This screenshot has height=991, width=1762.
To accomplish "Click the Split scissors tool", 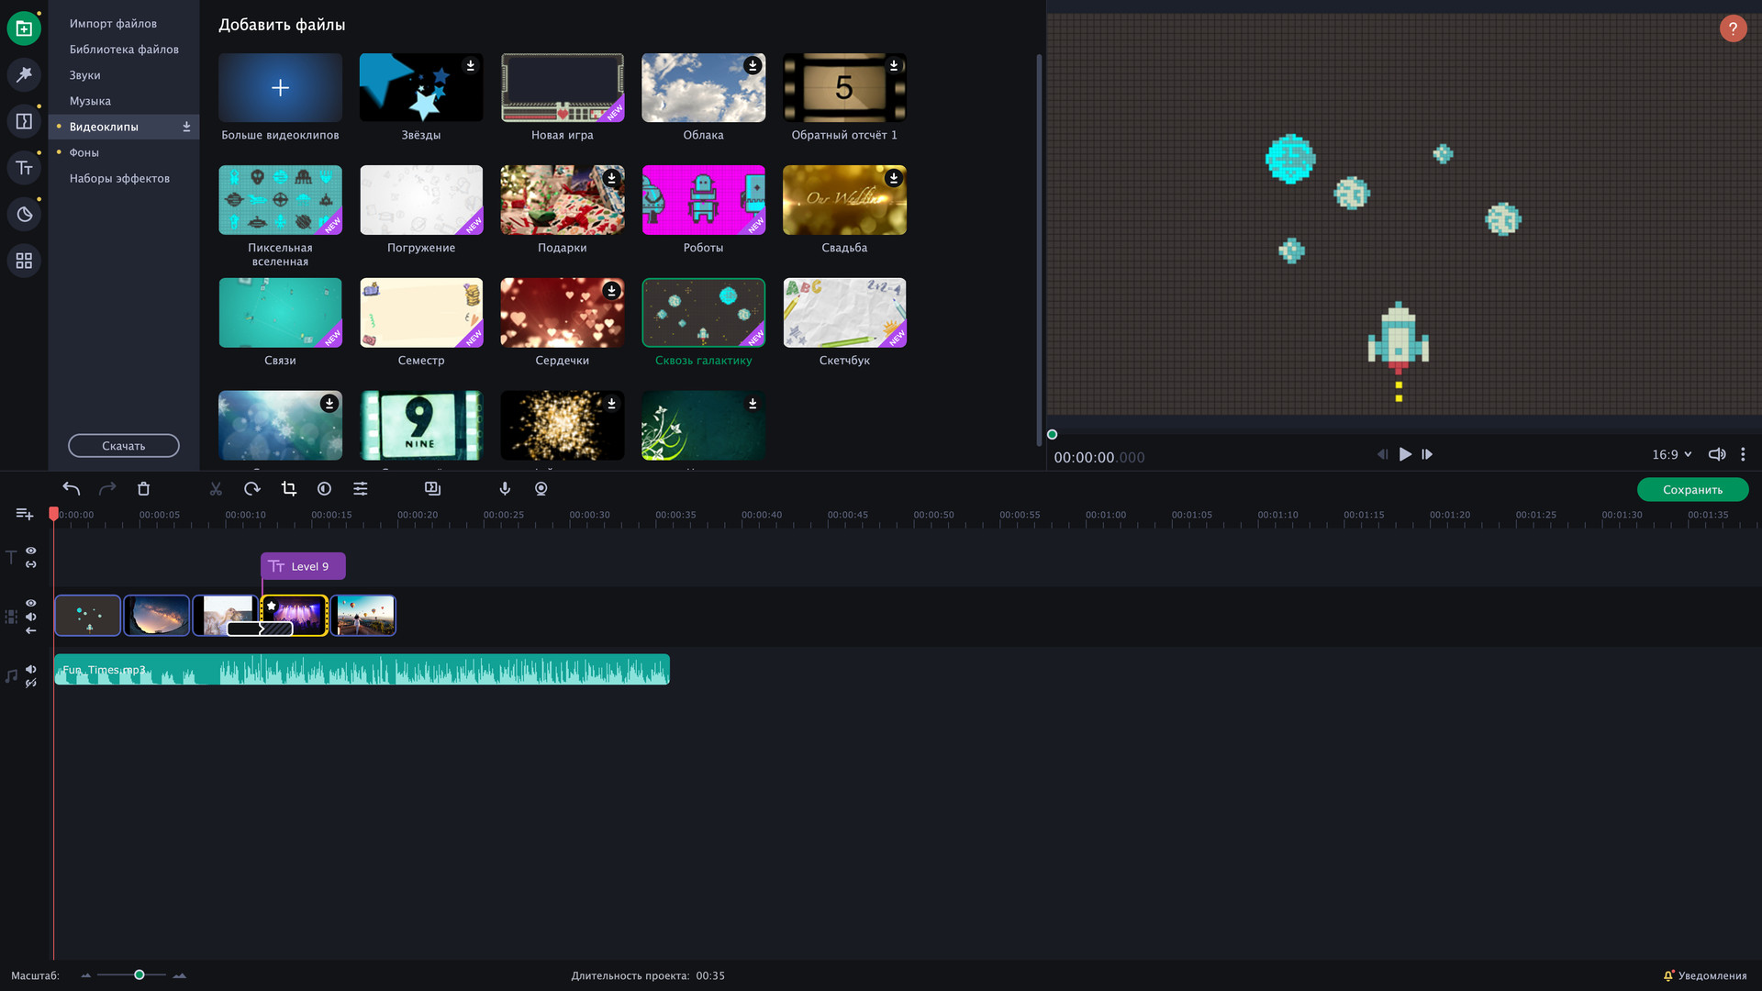I will coord(216,489).
